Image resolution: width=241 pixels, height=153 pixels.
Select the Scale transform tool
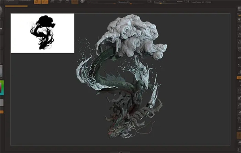[x=59, y=2]
